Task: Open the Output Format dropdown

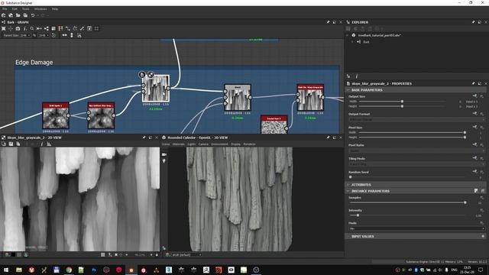Action: 416,119
